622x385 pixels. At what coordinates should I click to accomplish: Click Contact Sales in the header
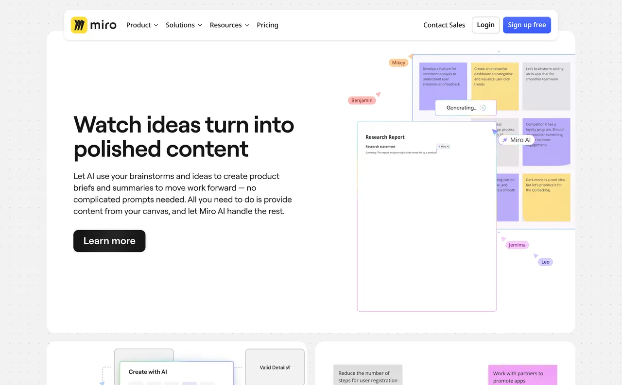click(x=444, y=25)
